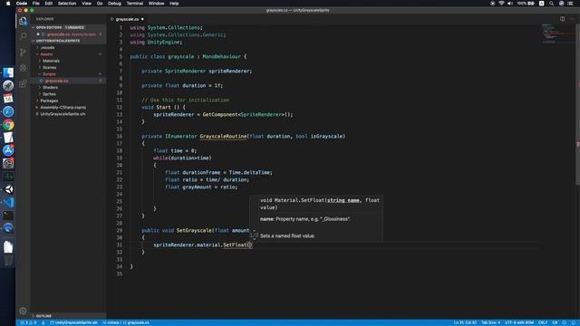This screenshot has height=326, width=580.
Task: Open Launchpad from the Dock
Action: point(8,85)
